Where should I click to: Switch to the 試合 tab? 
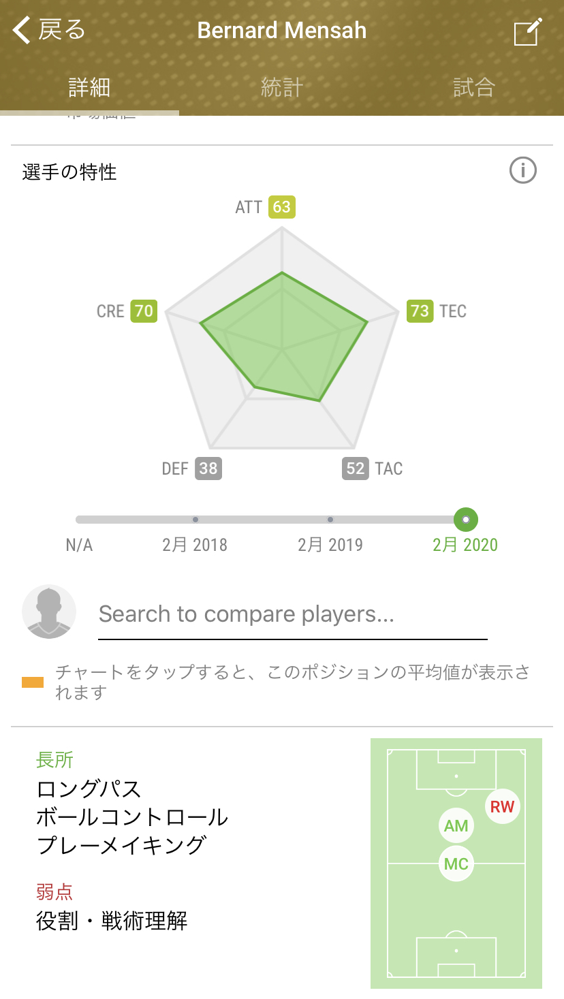tap(473, 87)
